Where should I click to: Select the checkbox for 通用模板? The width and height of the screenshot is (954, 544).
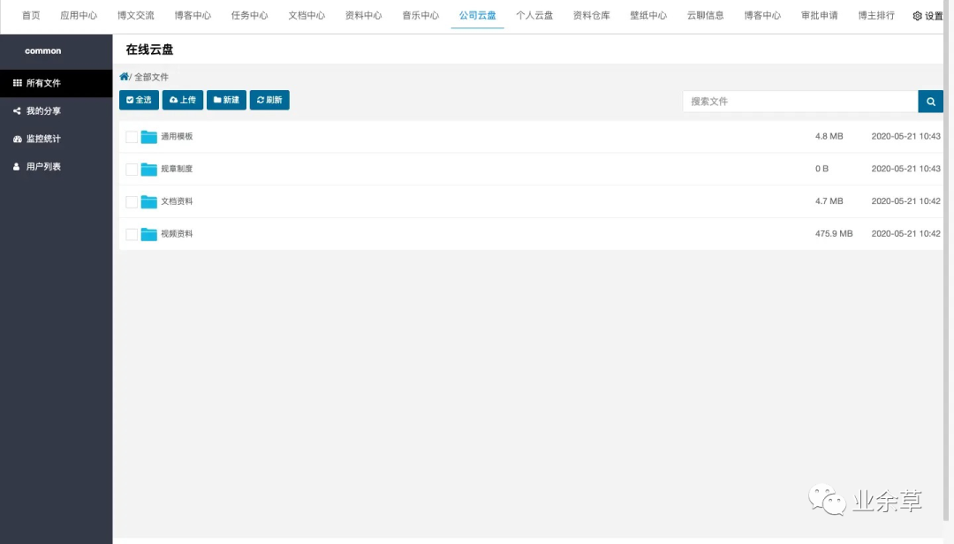[132, 137]
